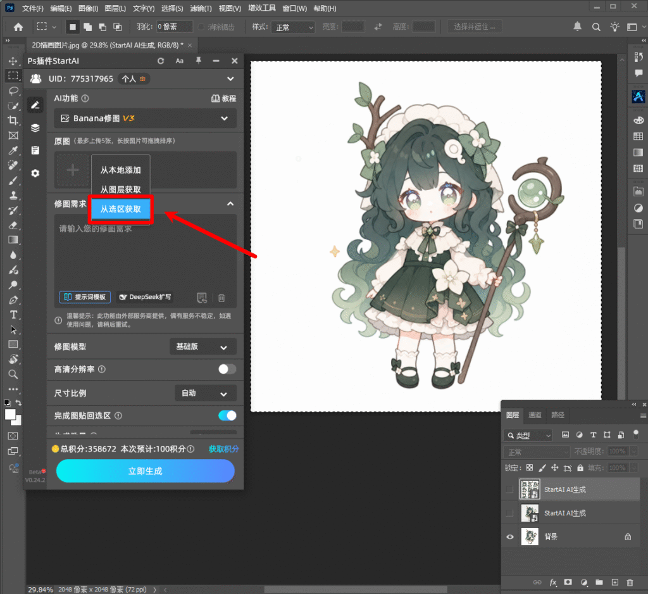The image size is (648, 594).
Task: Switch to the 路径 tab
Action: tap(558, 415)
